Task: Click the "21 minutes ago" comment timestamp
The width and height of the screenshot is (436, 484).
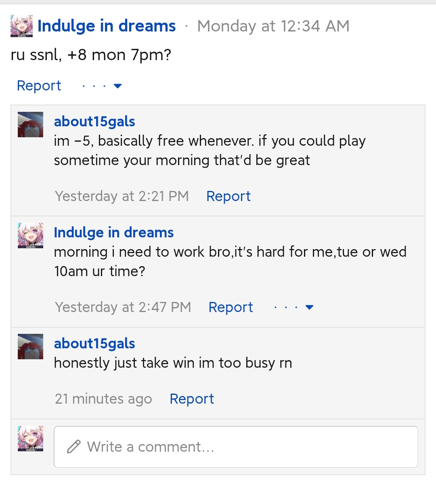Action: click(x=103, y=399)
